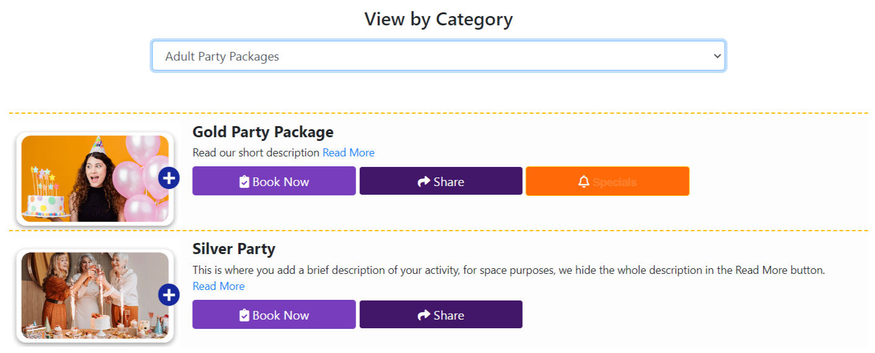The image size is (875, 353).
Task: Click the chevron arrow of the category selector
Action: pos(718,56)
